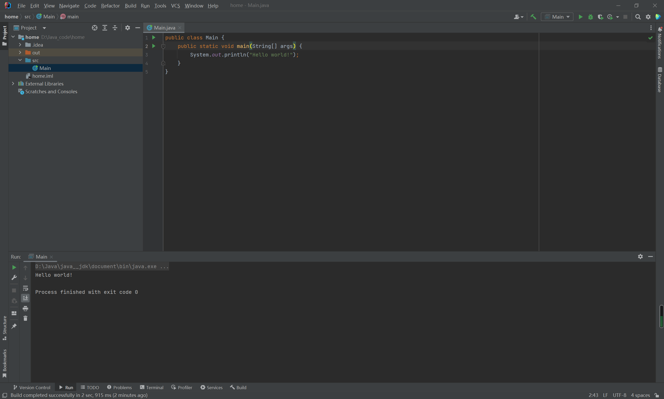Open IDE settings gear in top toolbar
The width and height of the screenshot is (664, 399).
click(648, 17)
